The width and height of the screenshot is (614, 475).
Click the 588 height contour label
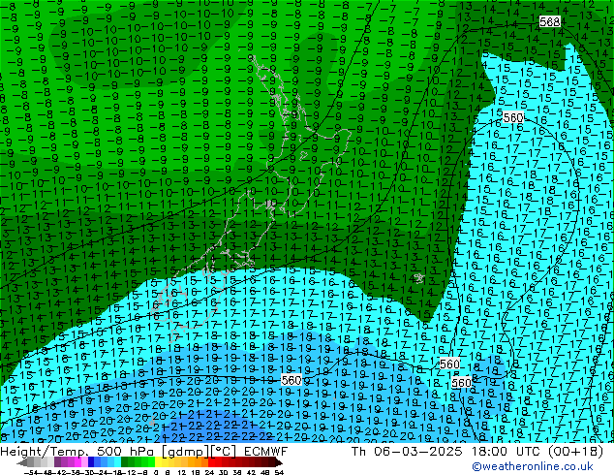549,21
